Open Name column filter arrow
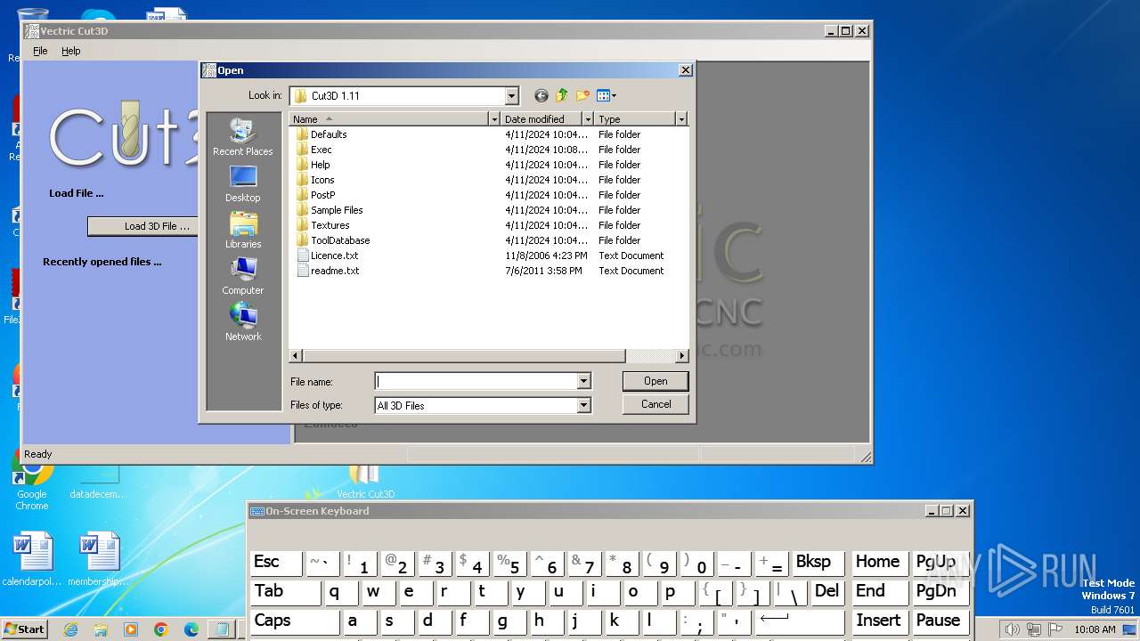This screenshot has height=641, width=1140. 493,118
